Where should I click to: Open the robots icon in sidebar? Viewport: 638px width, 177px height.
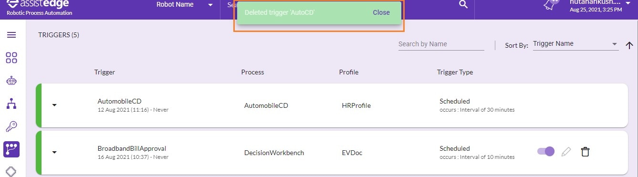click(x=11, y=81)
